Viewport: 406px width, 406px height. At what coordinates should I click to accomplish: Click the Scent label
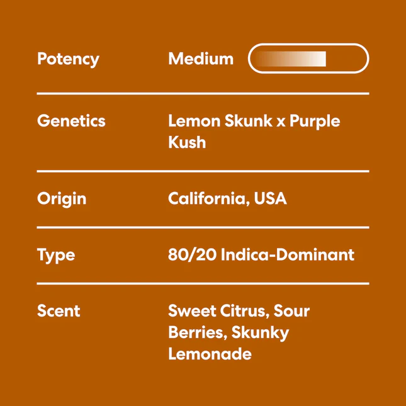point(59,311)
